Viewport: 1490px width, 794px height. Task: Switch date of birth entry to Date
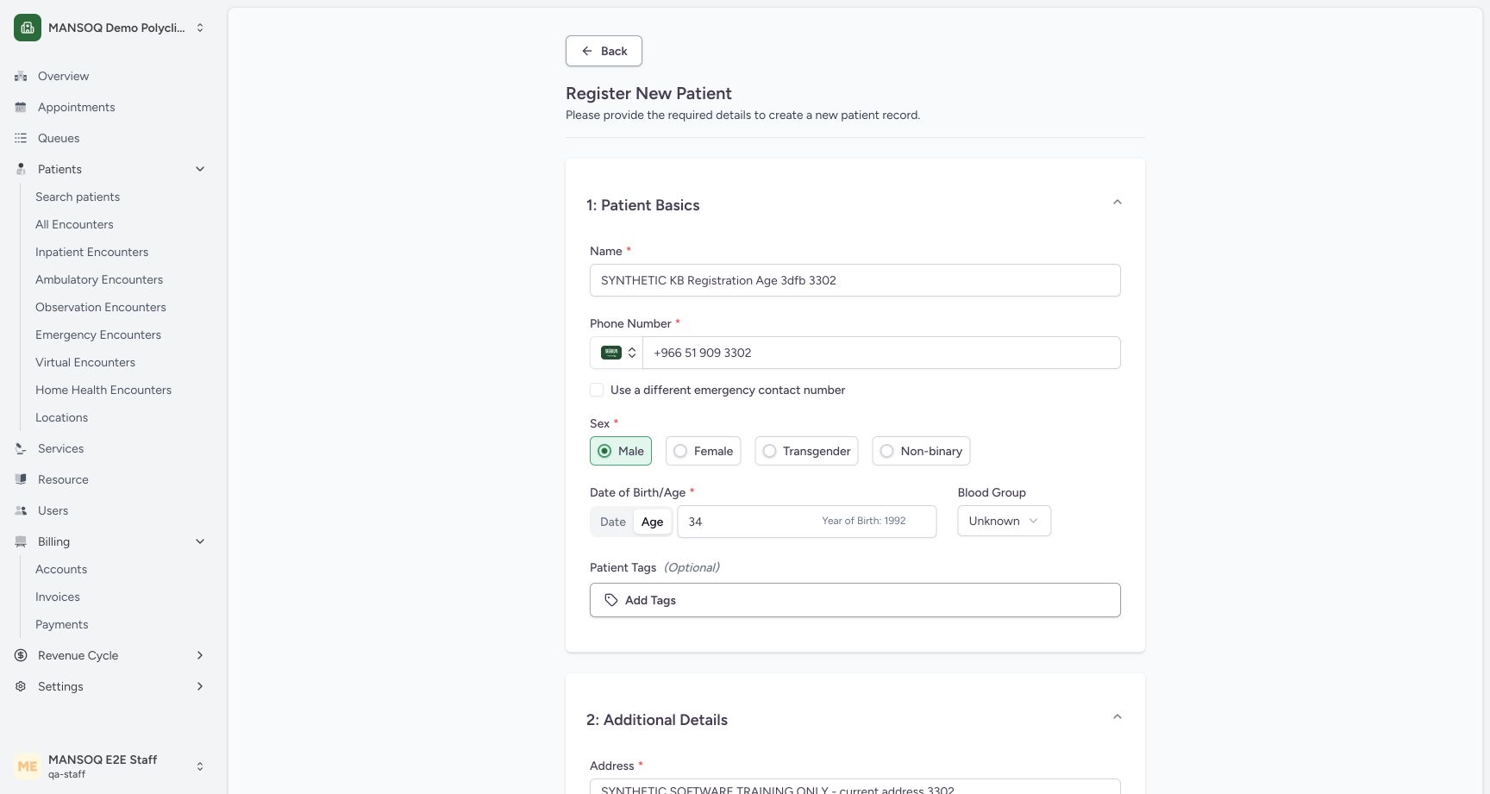[613, 522]
